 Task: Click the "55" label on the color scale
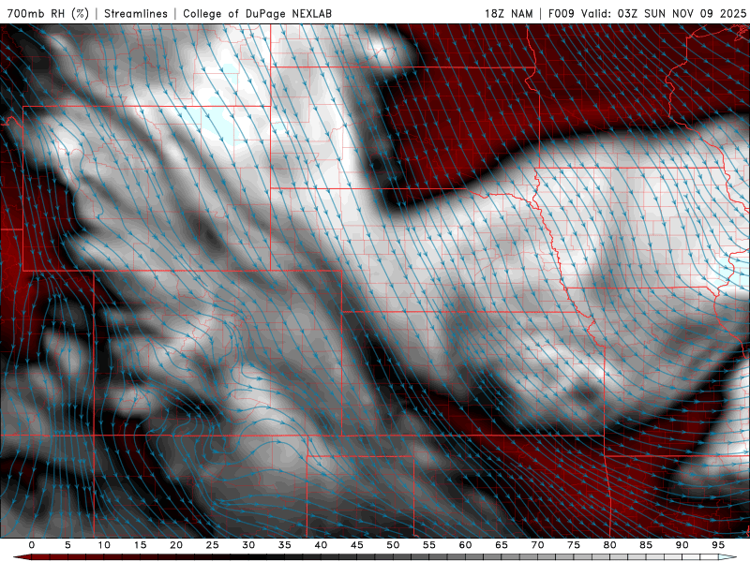tap(429, 545)
